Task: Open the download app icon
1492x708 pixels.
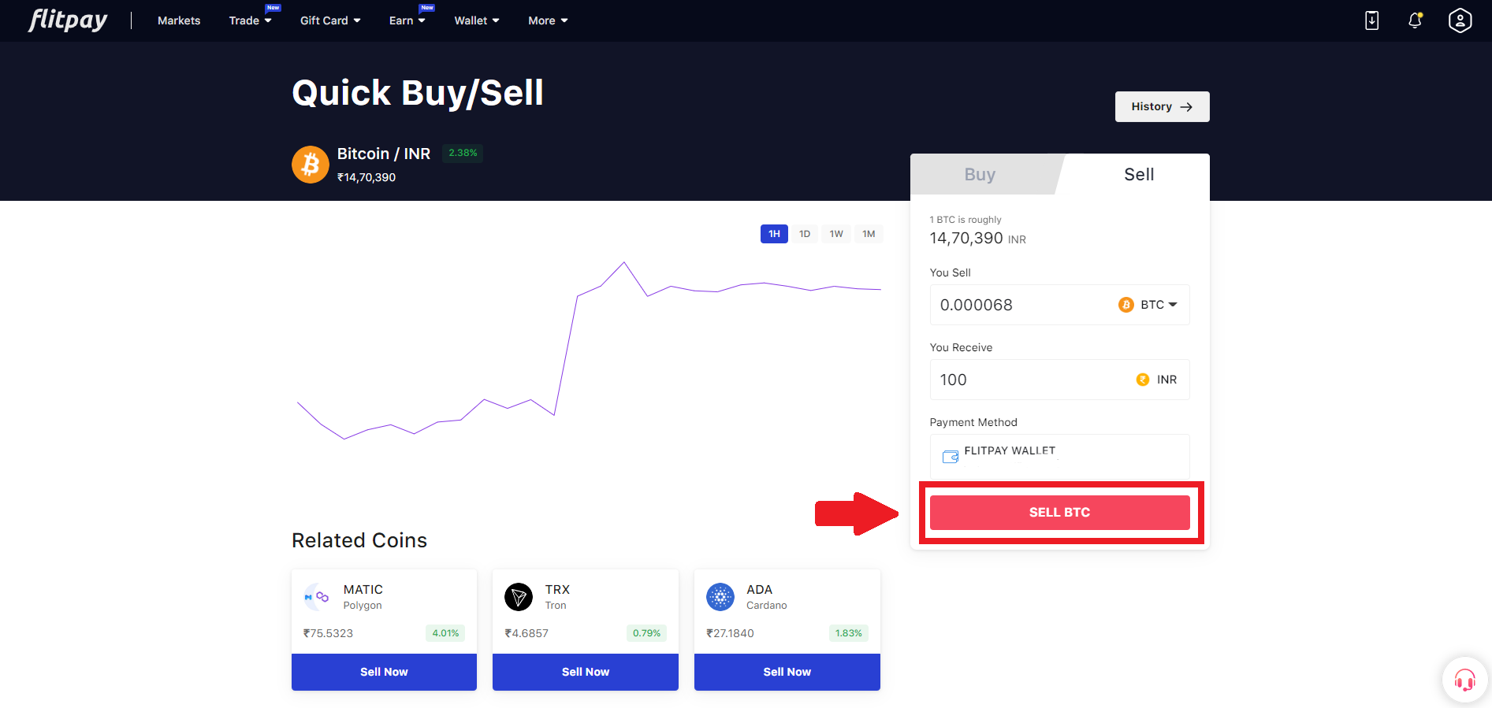Action: [1371, 20]
